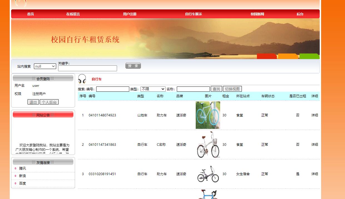This screenshot has width=345, height=199.
Task: Open 详细 link for bicycle 04101148074923
Action: 314,115
